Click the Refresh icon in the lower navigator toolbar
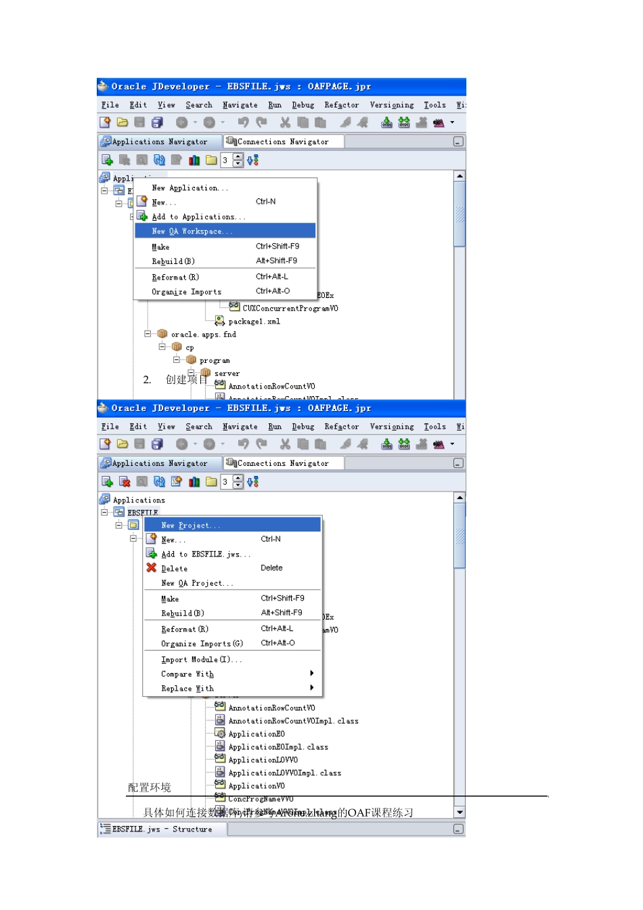The width and height of the screenshot is (643, 910). pos(159,481)
